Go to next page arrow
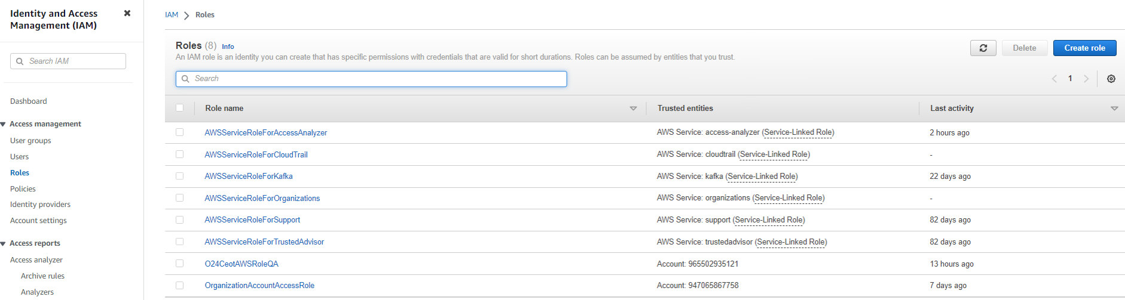Viewport: 1125px width, 300px height. [x=1086, y=79]
